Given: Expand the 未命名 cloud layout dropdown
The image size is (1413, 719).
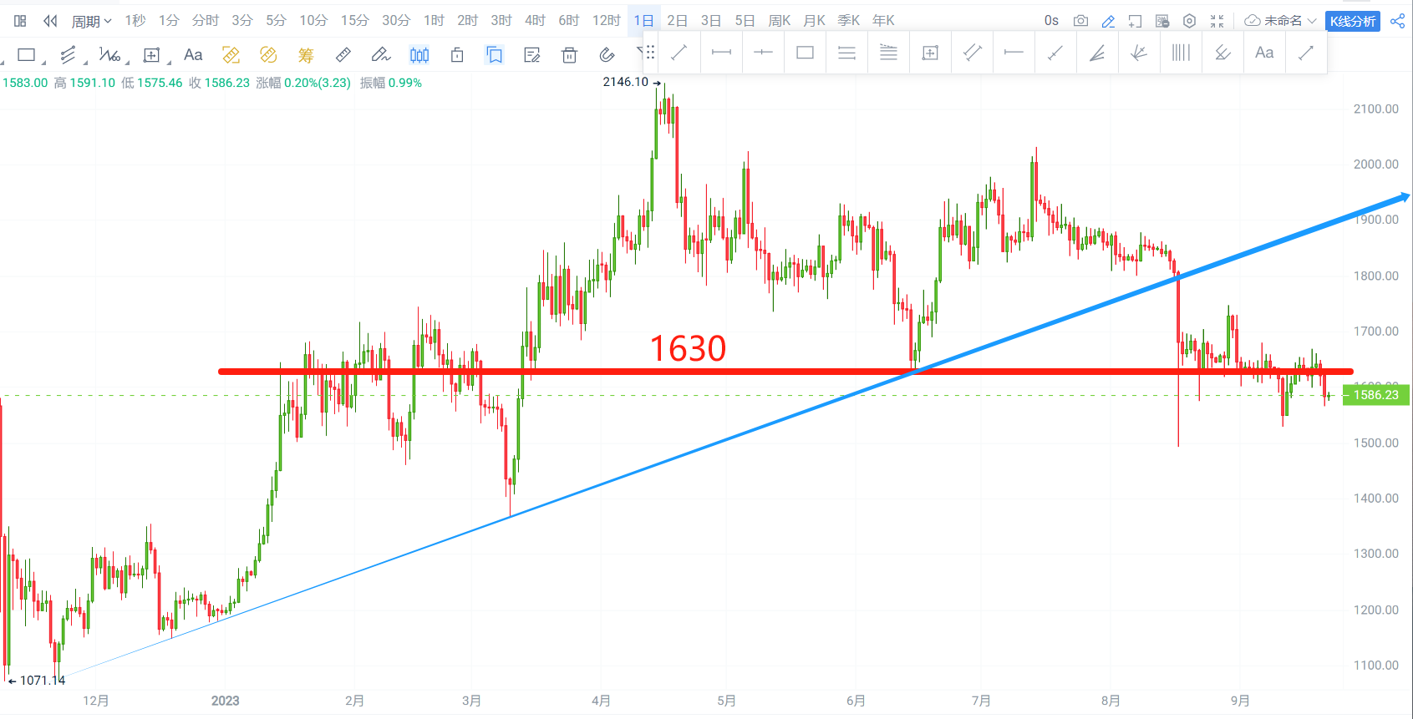Looking at the screenshot, I should [1280, 21].
